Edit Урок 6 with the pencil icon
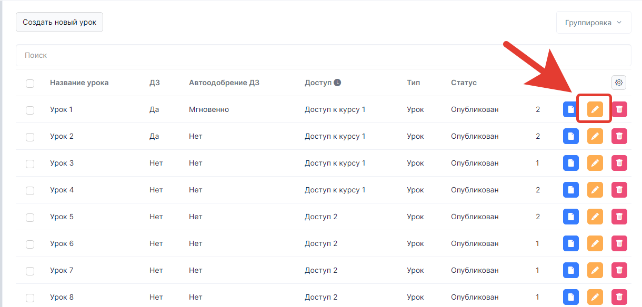Viewport: 642px width, 307px height. (595, 243)
